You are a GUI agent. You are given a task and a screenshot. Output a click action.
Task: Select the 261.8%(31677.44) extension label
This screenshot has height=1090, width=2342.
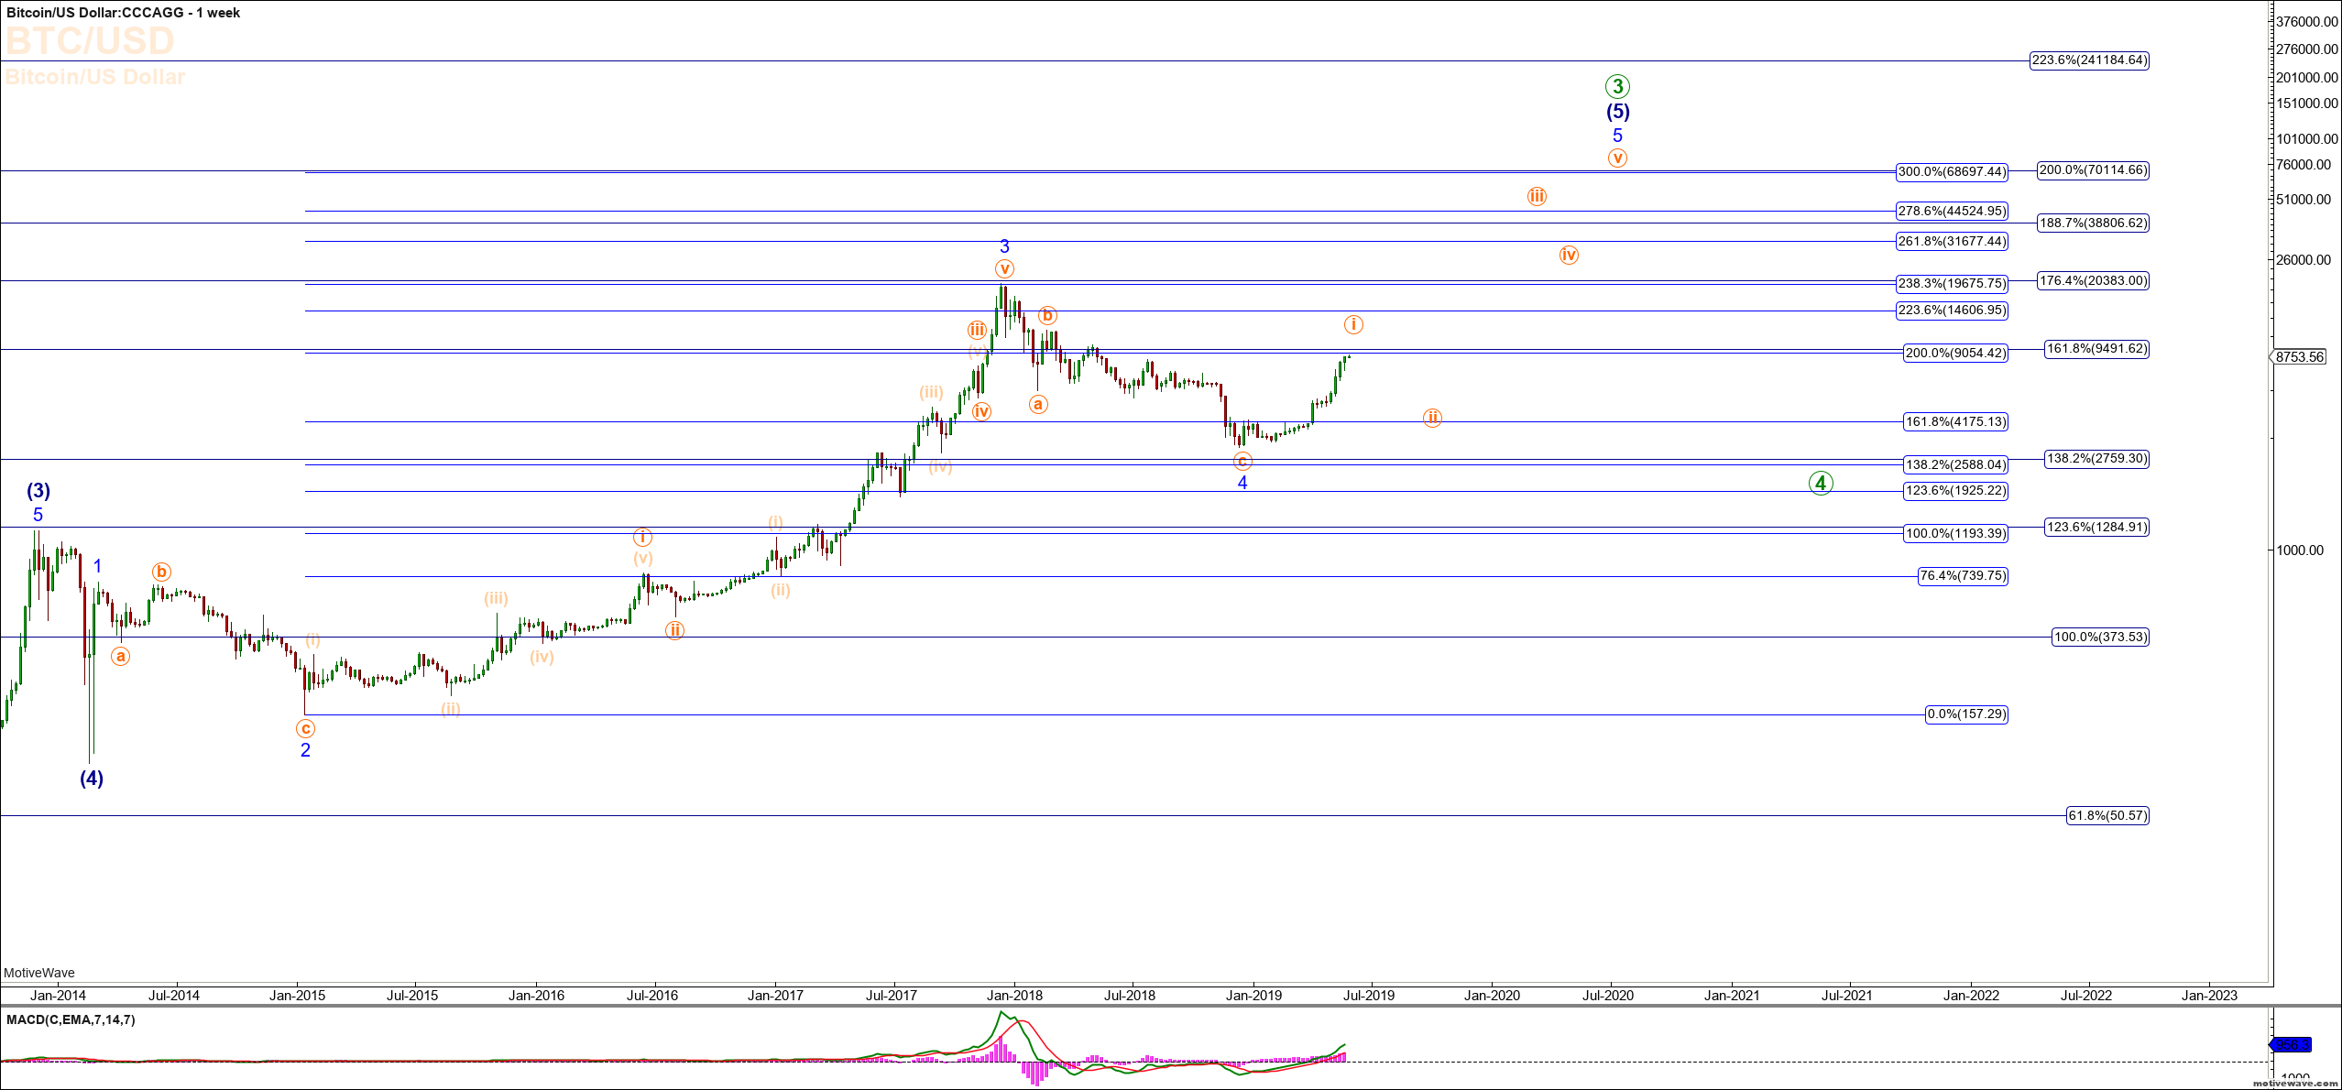coord(1952,242)
